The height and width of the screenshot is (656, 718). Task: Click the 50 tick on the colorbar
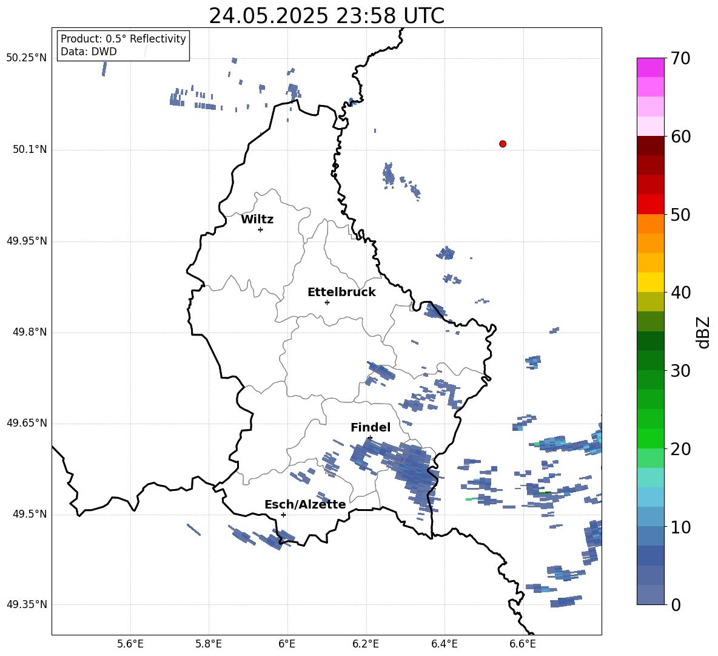(680, 214)
